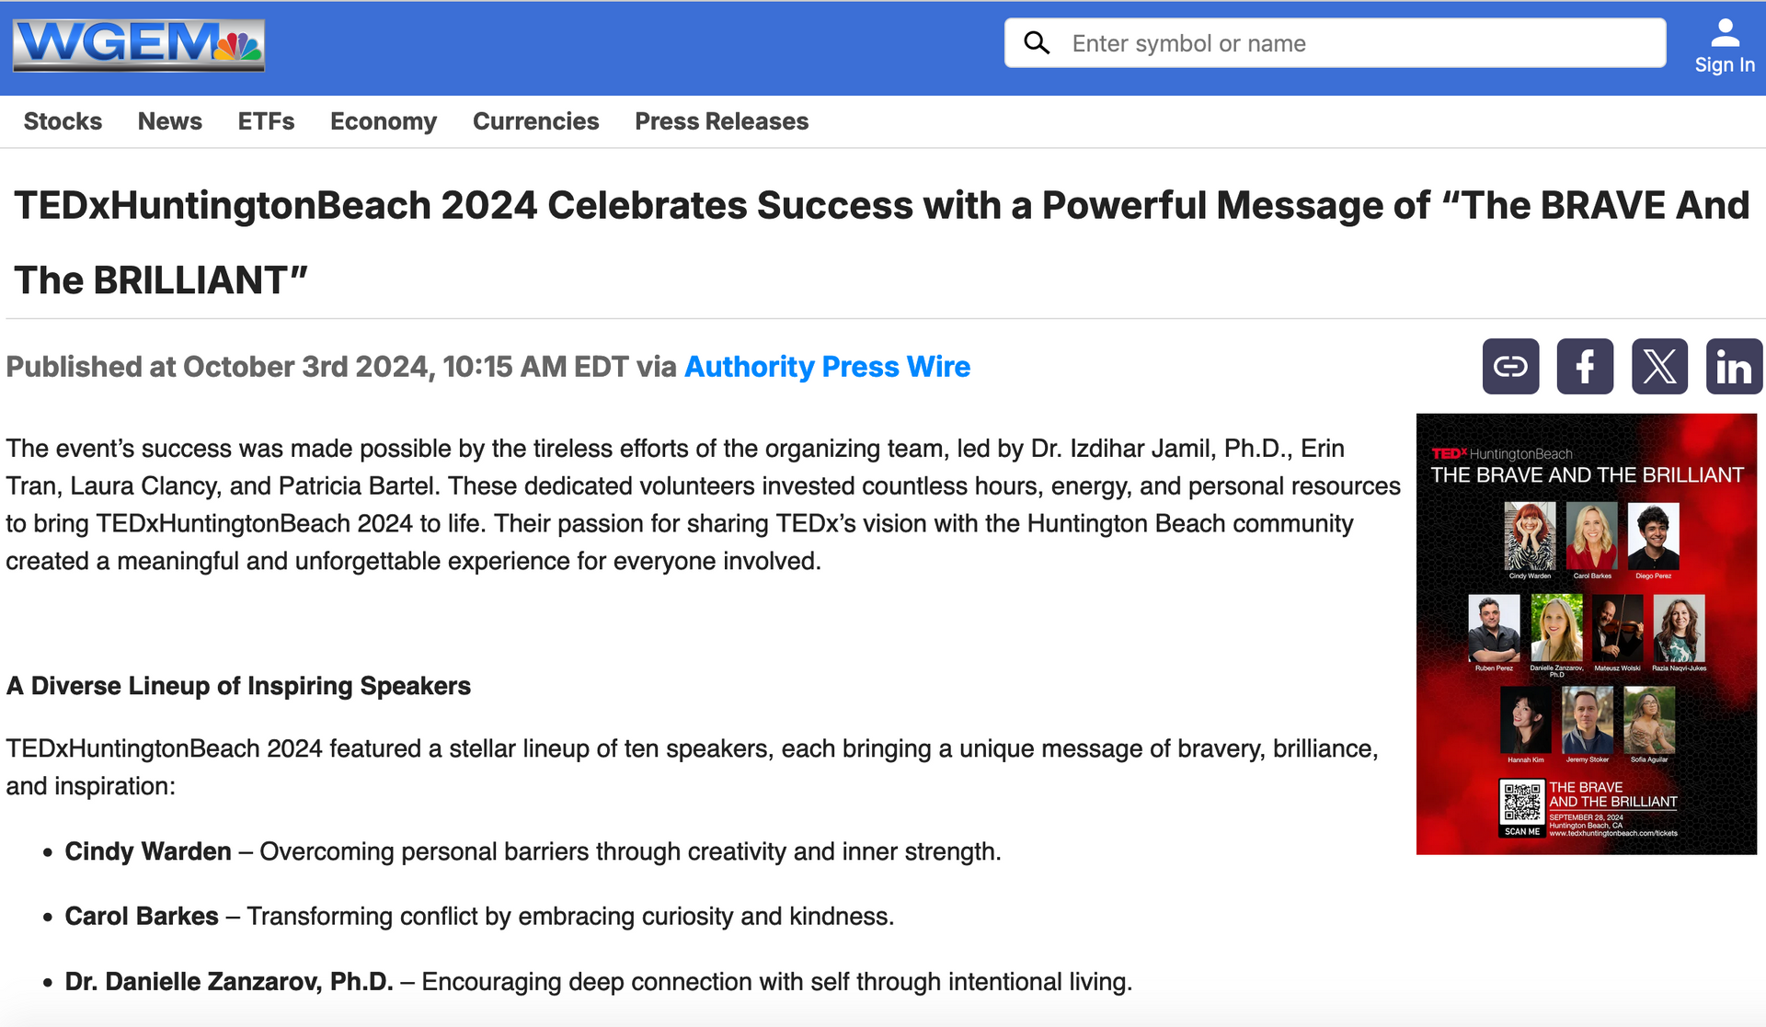Screen dimensions: 1766x1027
Task: Share article on X
Action: click(1659, 367)
